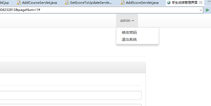The image size is (211, 106).
Task: Click the green Go arrow beside URL bar
Action: pyautogui.click(x=208, y=10)
